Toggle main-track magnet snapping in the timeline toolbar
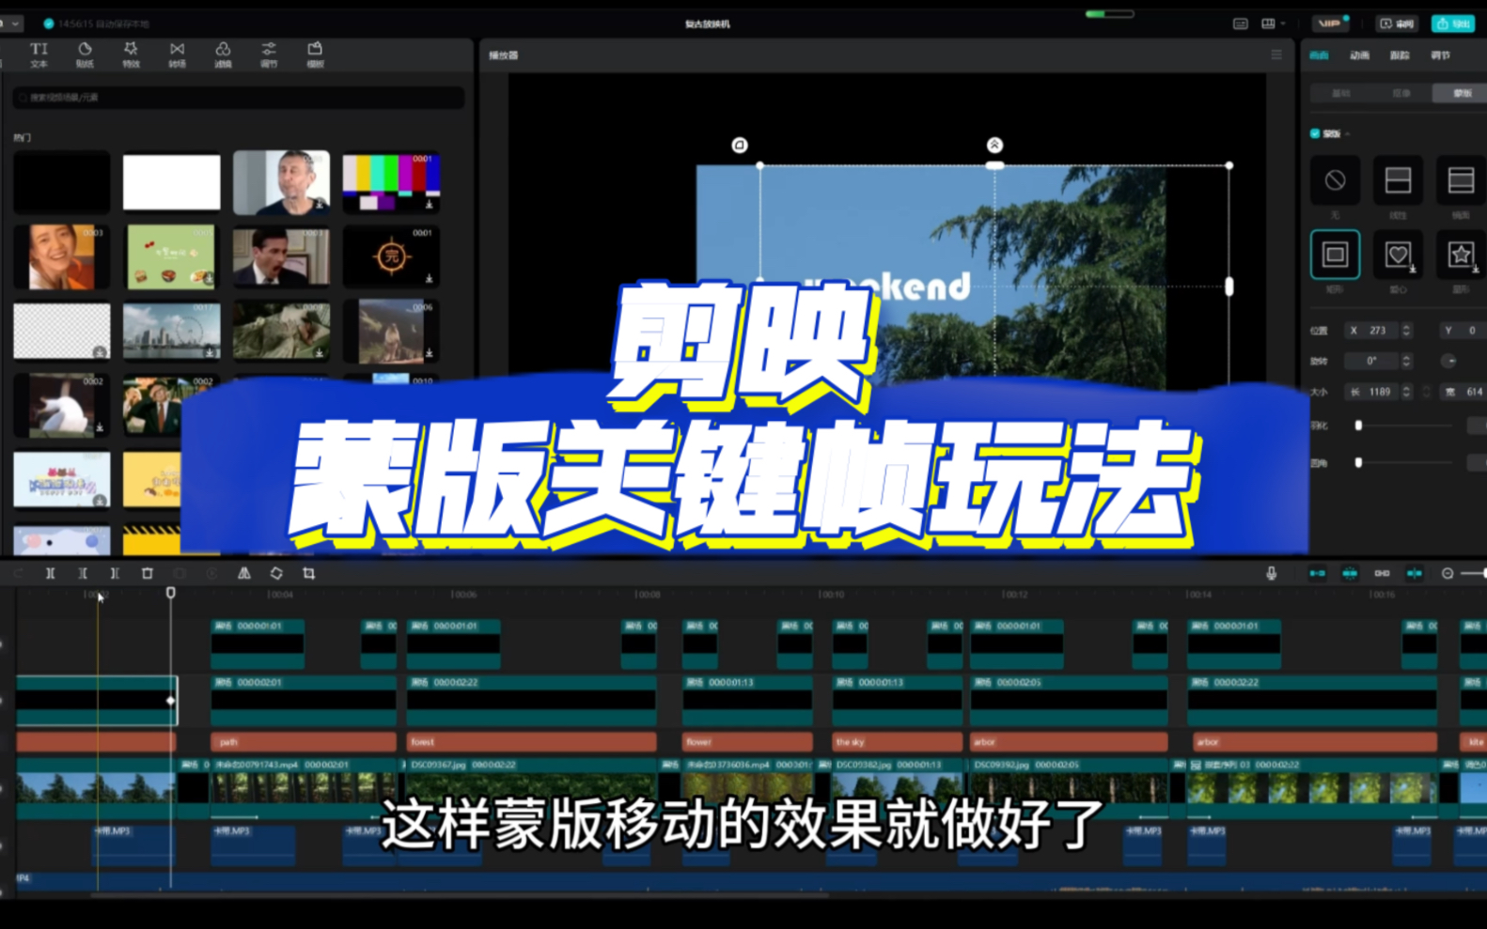The width and height of the screenshot is (1487, 929). (1318, 573)
